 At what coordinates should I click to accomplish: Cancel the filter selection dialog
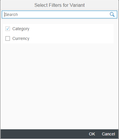pos(108,134)
